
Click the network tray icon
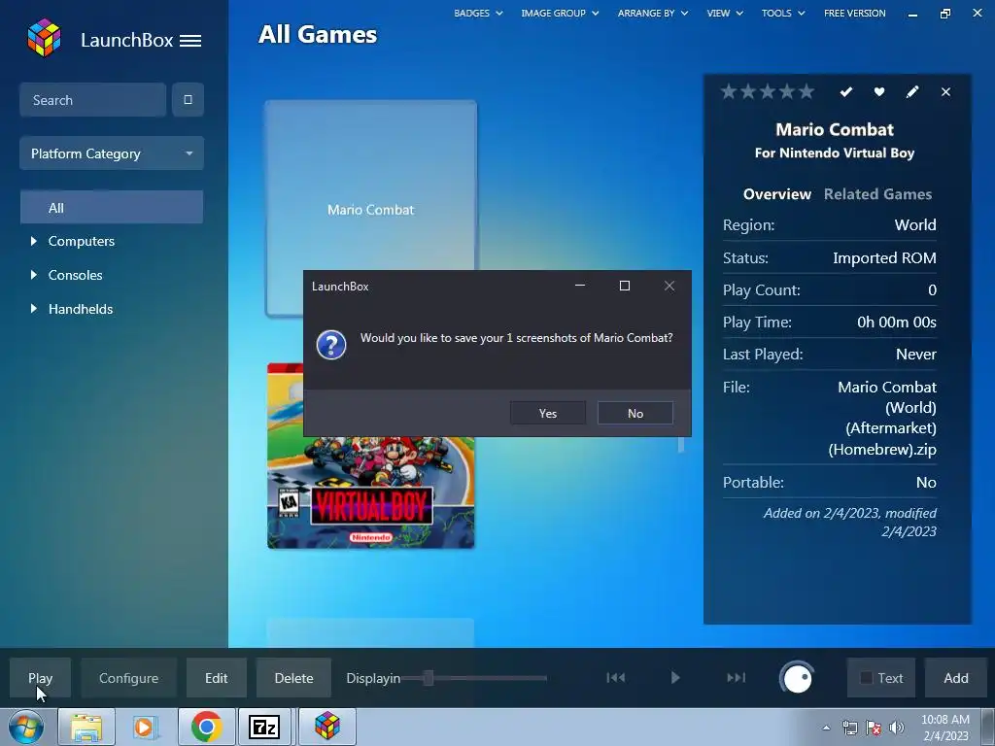[849, 728]
